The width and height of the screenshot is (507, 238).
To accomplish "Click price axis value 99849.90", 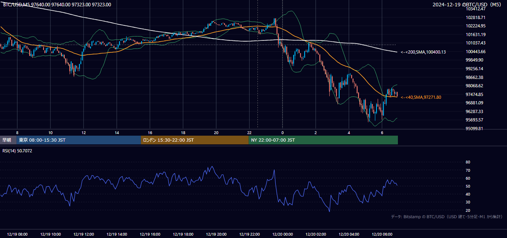I will coord(474,60).
